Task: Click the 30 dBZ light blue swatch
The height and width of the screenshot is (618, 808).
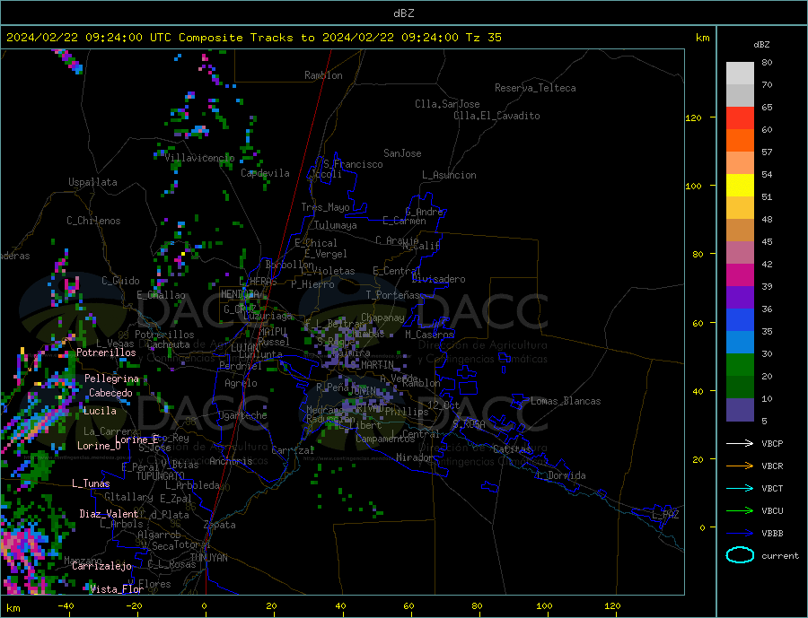Action: pos(740,343)
